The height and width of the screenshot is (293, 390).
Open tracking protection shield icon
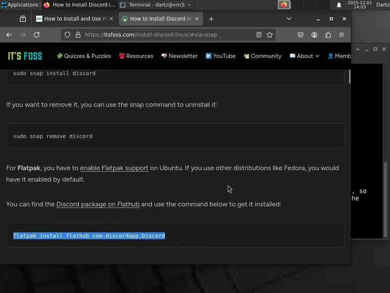67,35
